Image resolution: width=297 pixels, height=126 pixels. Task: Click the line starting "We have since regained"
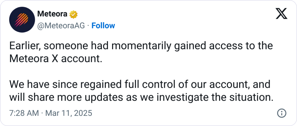(140, 84)
